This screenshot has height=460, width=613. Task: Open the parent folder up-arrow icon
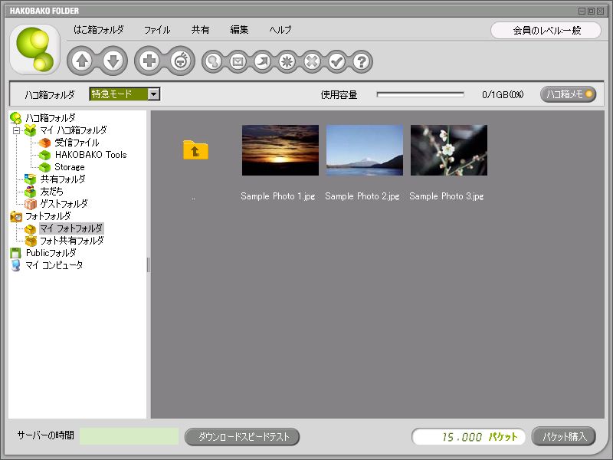click(195, 149)
